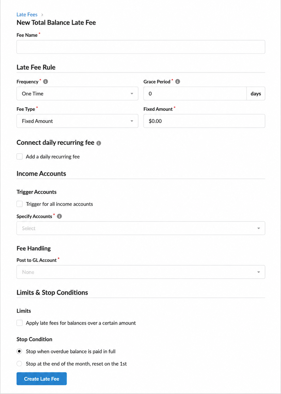Open the Frequency dropdown showing One Time
This screenshot has height=394, width=281.
[x=77, y=94]
